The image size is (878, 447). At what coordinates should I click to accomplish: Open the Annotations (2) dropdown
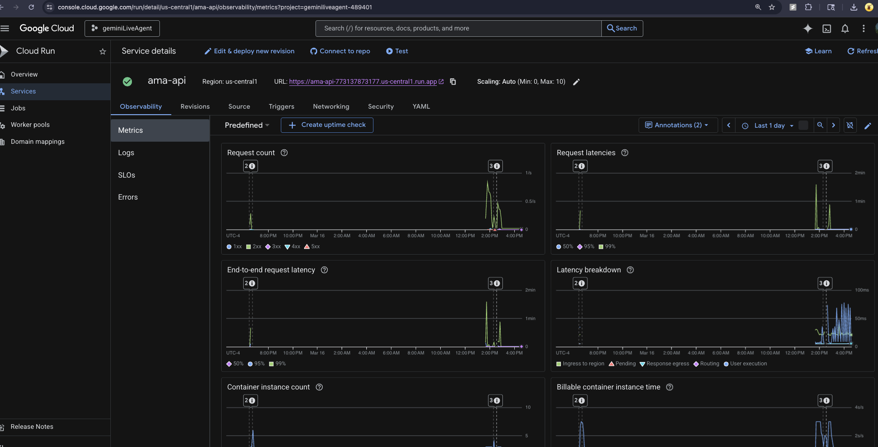click(x=676, y=125)
